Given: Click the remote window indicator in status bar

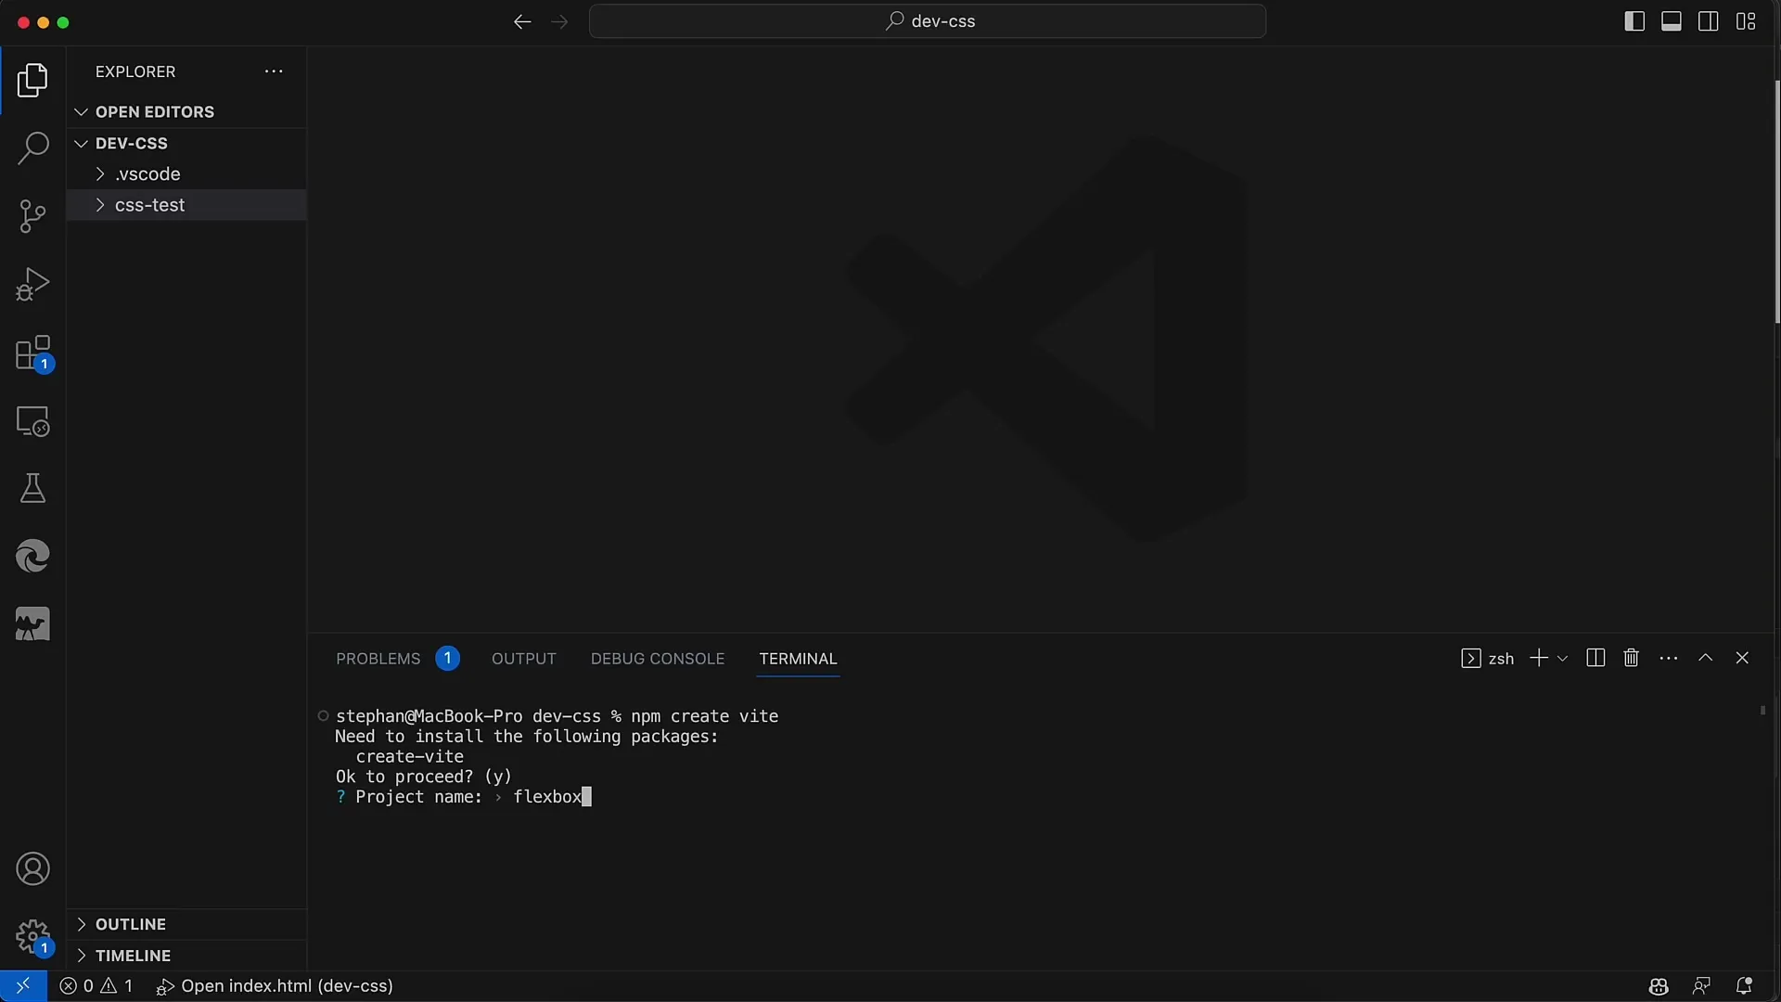Looking at the screenshot, I should [x=23, y=986].
